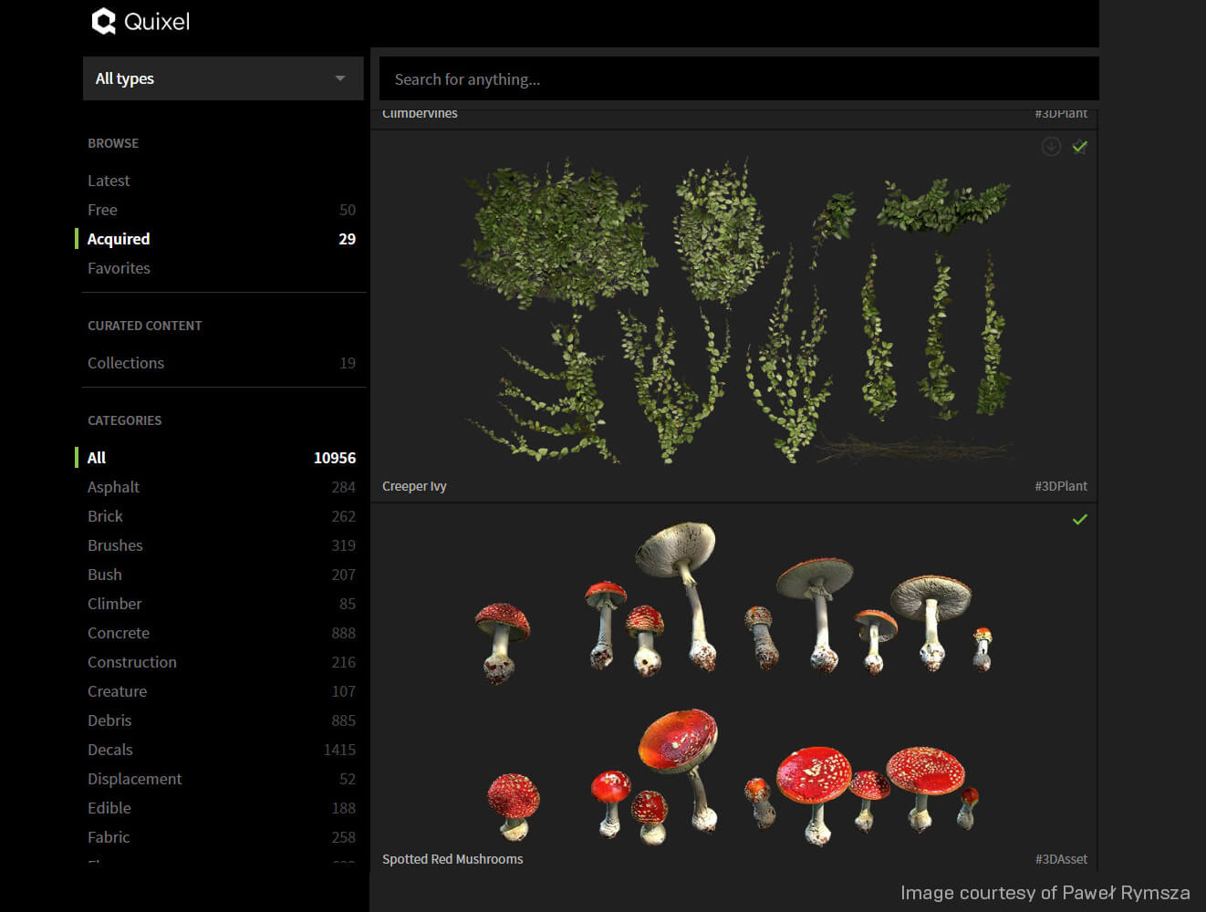Open curated Collections
The width and height of the screenshot is (1206, 912).
[126, 363]
